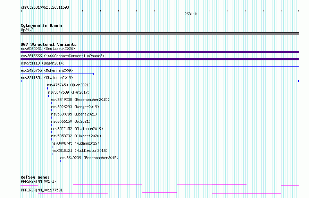Click the chr8:26310062..26311593 coordinate label
This screenshot has height=198, width=309.
[x=45, y=8]
